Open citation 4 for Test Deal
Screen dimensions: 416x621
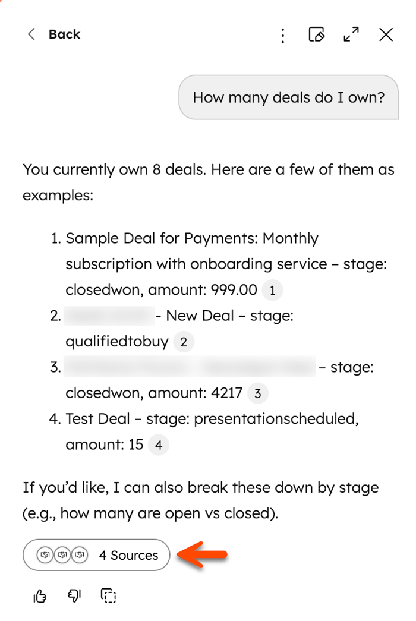(159, 445)
